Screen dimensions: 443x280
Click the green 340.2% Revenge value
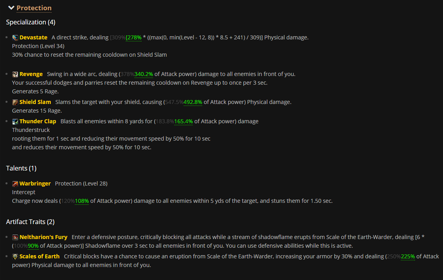pos(143,74)
